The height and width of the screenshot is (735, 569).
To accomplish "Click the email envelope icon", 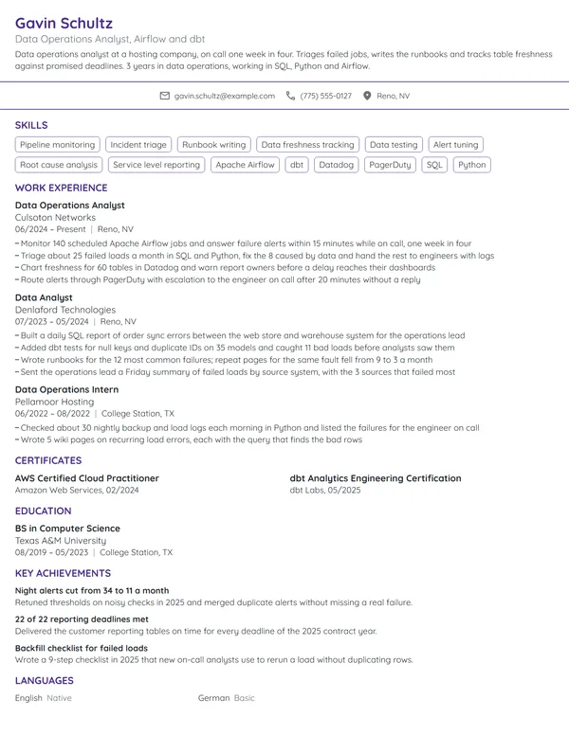I will pos(165,96).
